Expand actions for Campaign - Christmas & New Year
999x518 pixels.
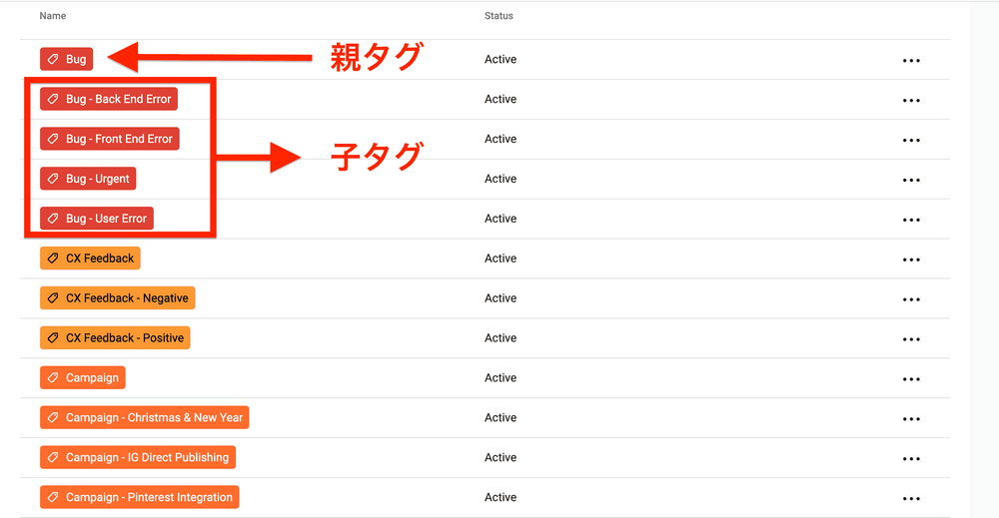[910, 419]
